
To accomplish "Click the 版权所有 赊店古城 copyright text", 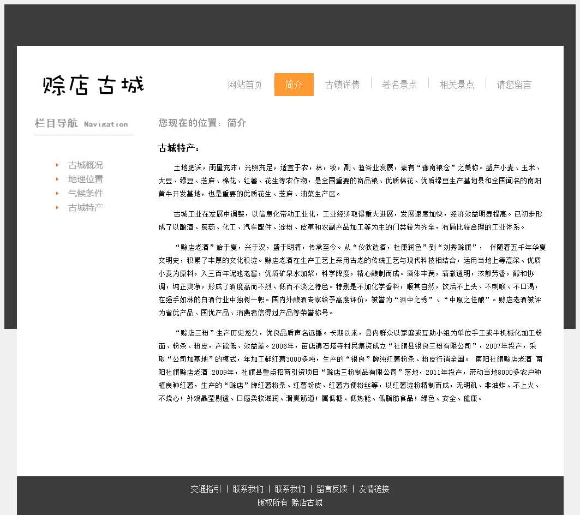I will pyautogui.click(x=290, y=502).
